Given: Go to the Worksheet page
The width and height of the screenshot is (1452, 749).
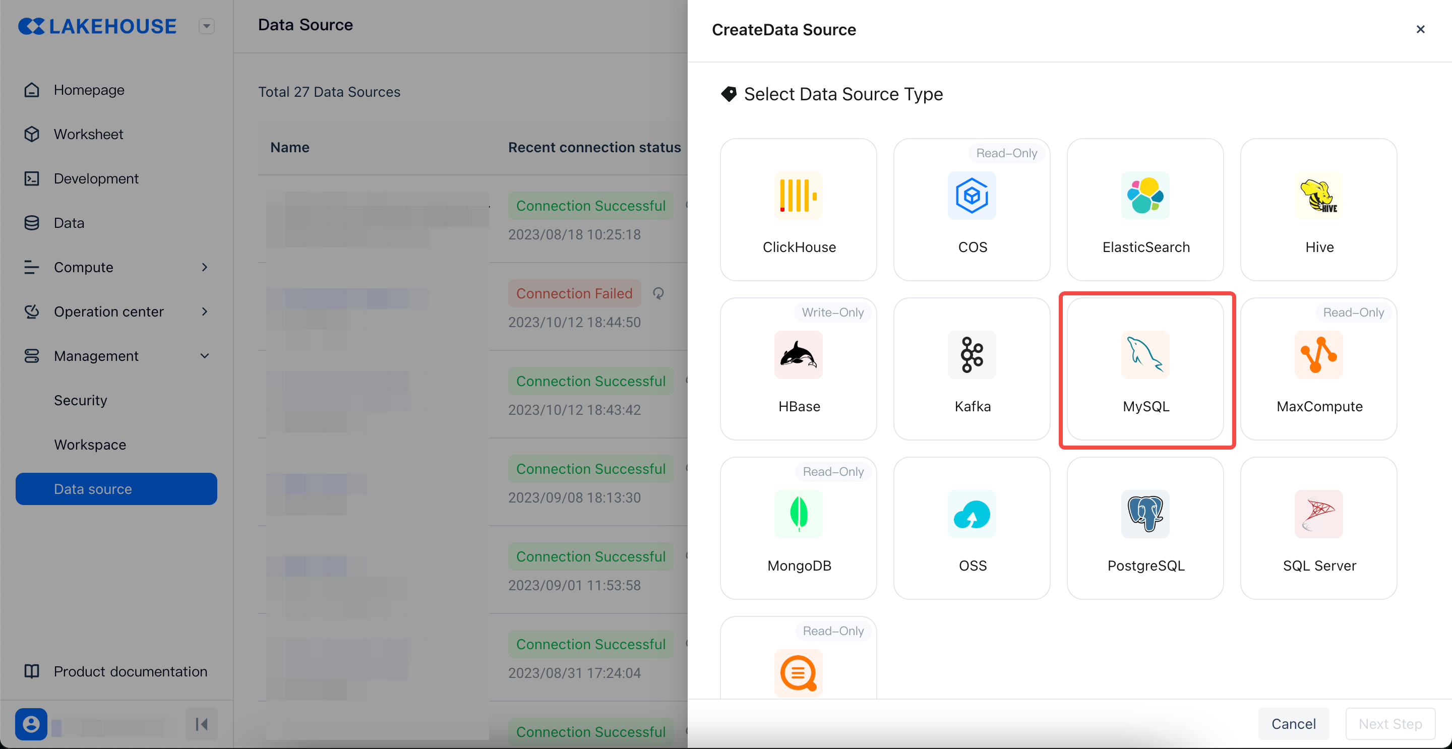Looking at the screenshot, I should (x=89, y=134).
